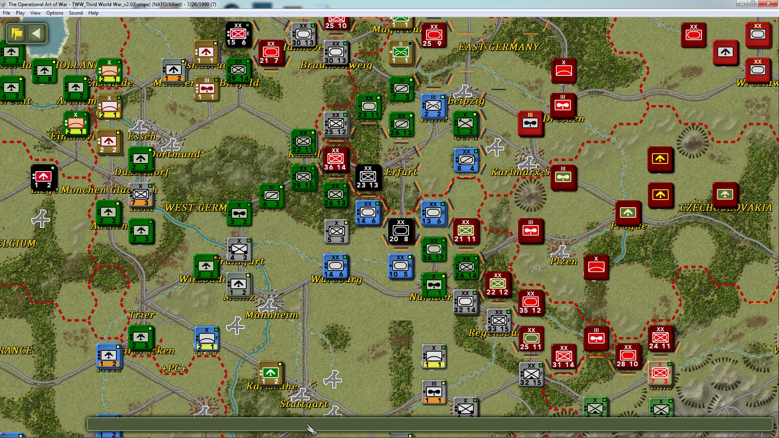The width and height of the screenshot is (779, 438).
Task: Select the red unit marked 22 12
Action: (498, 284)
